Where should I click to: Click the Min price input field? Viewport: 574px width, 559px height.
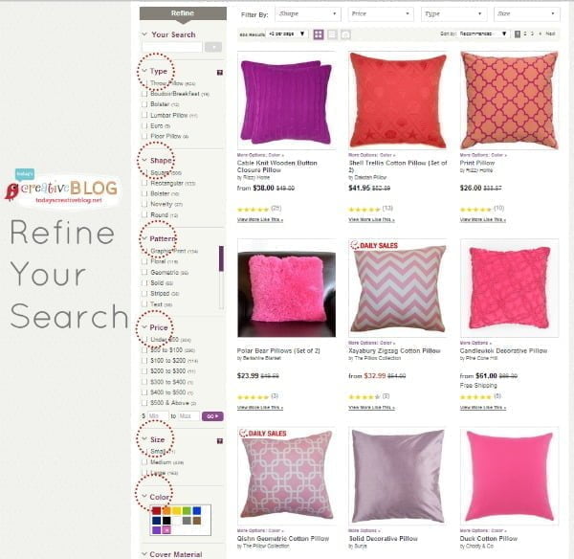(158, 416)
